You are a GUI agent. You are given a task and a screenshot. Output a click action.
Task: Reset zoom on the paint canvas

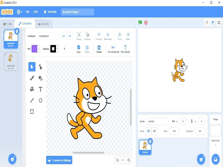[x=123, y=160]
